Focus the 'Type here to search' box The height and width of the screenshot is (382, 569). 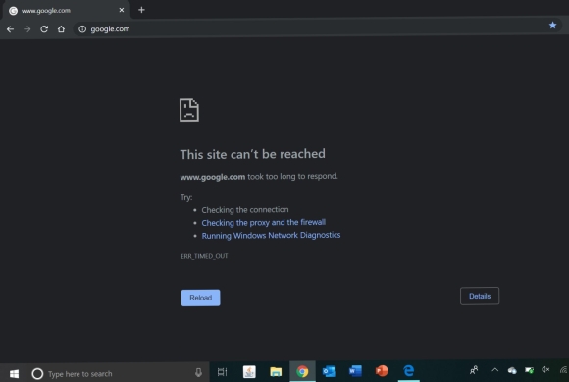117,373
